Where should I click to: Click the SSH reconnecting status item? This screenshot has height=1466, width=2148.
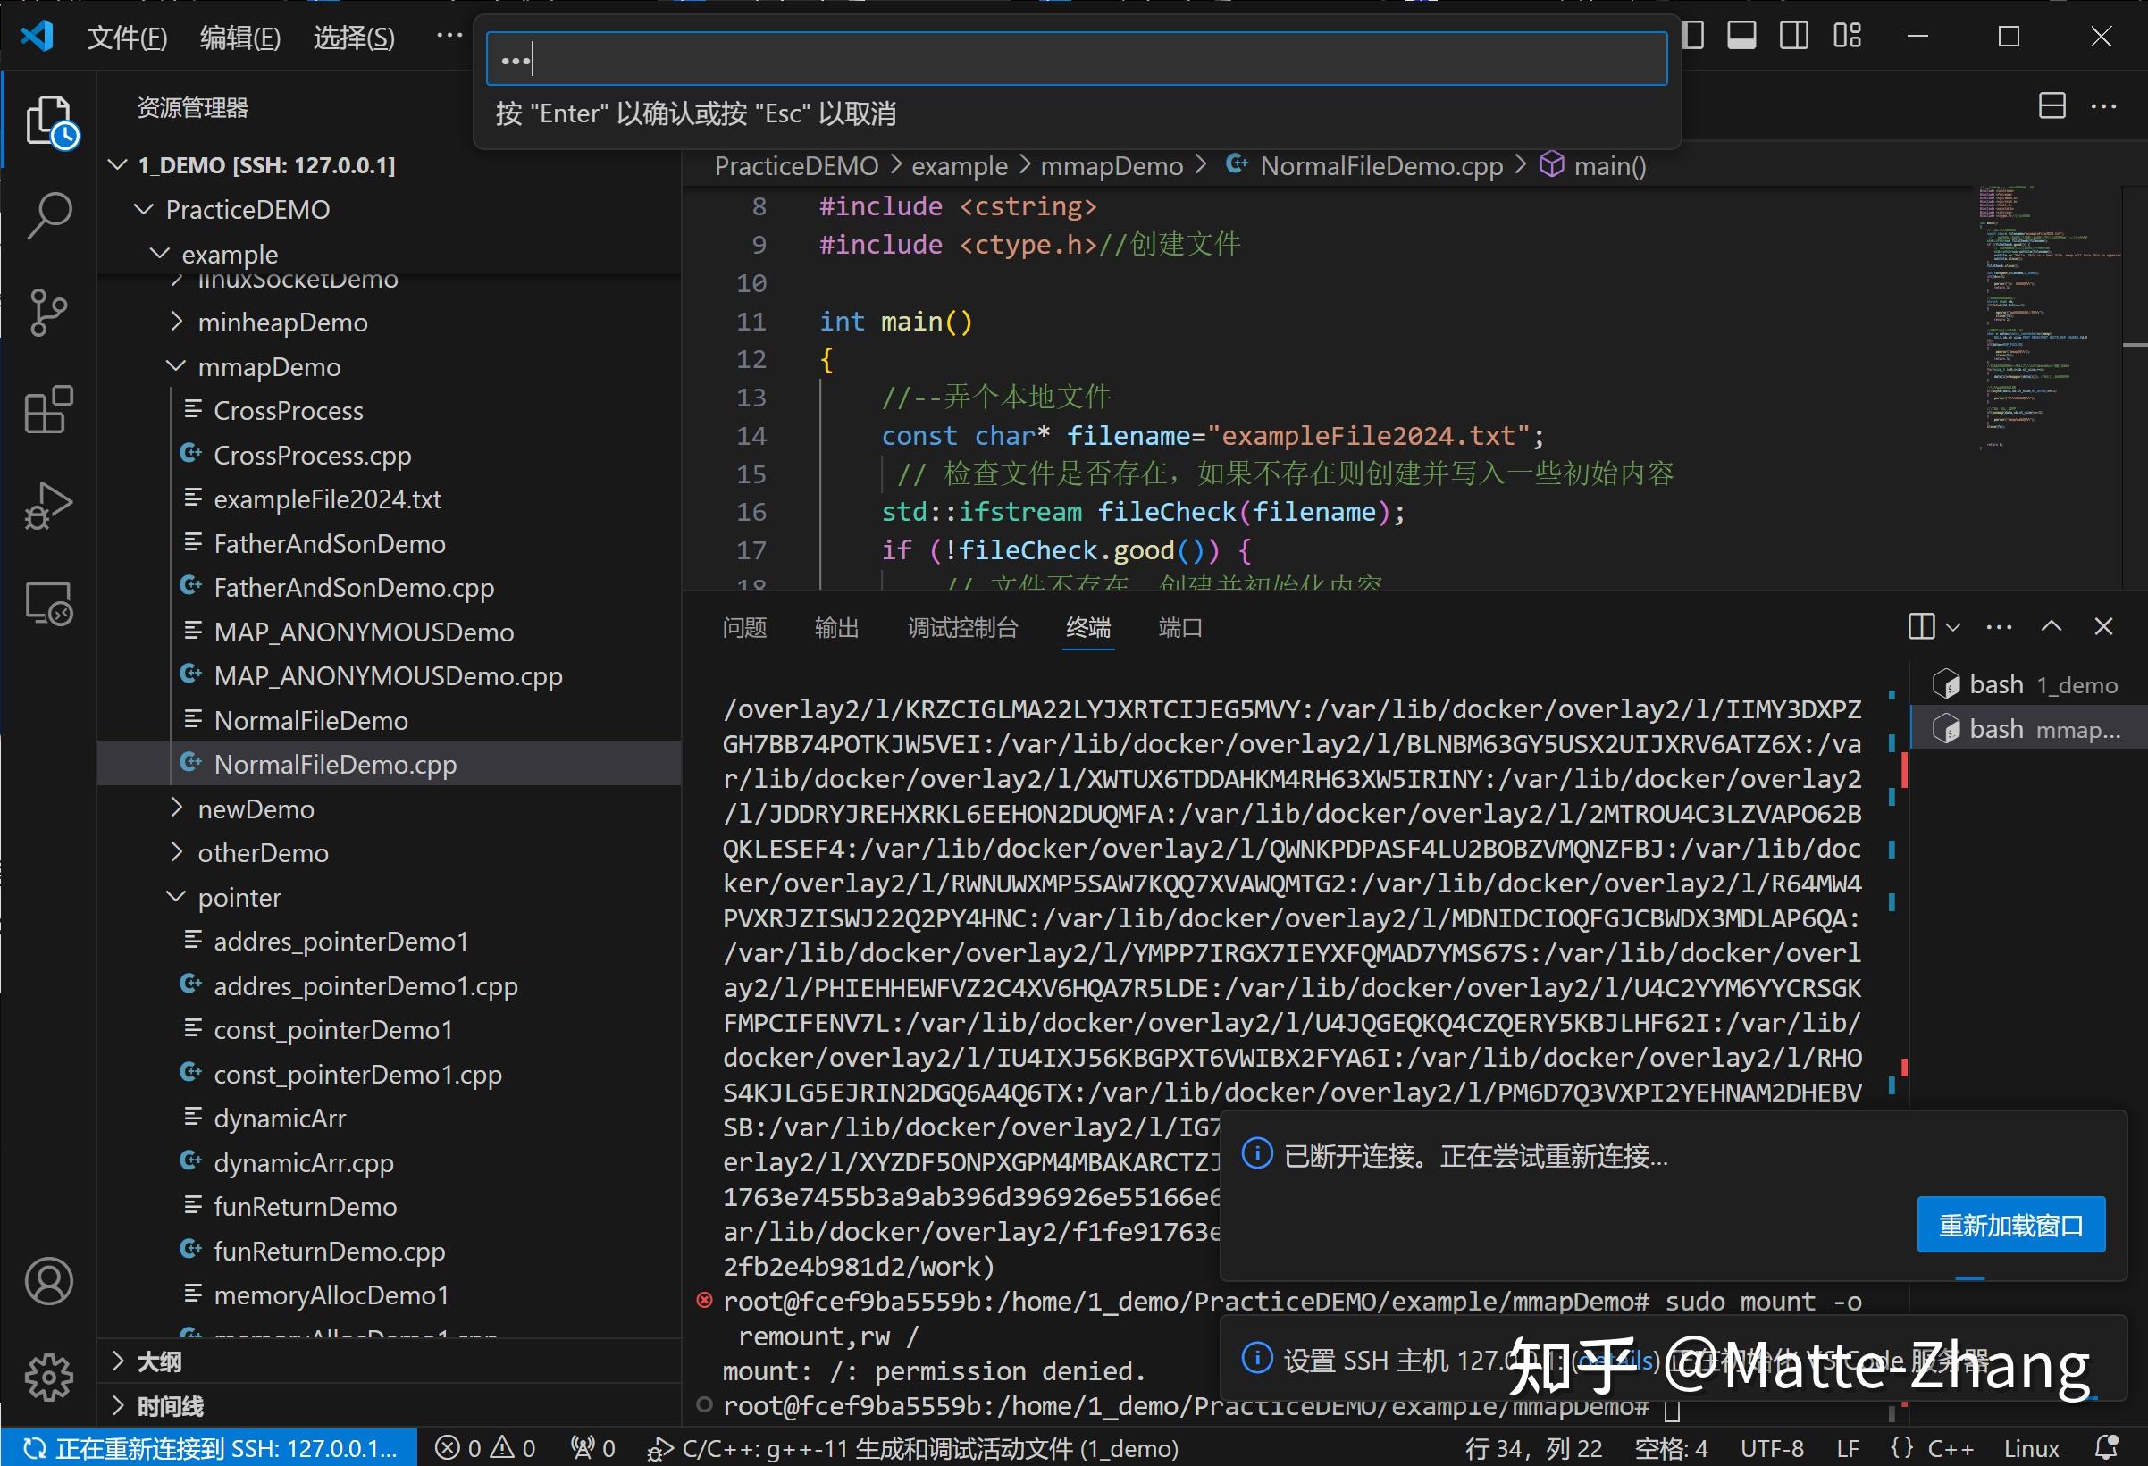click(x=211, y=1448)
